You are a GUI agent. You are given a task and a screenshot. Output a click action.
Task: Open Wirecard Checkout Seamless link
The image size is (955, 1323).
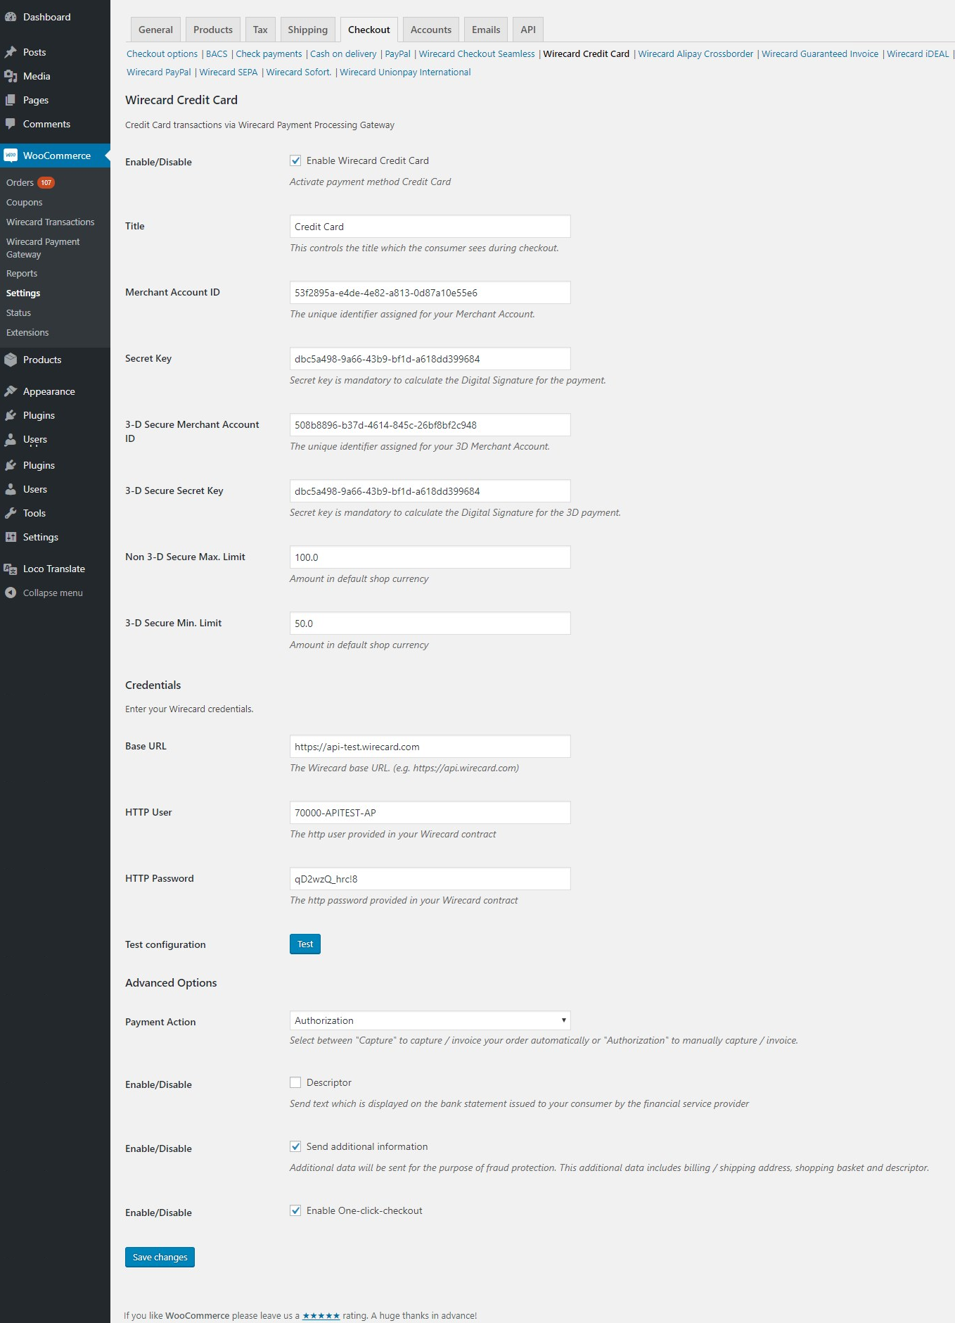pos(477,54)
